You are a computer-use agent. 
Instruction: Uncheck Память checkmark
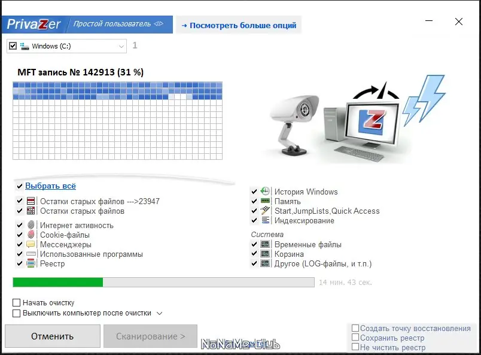coord(254,201)
